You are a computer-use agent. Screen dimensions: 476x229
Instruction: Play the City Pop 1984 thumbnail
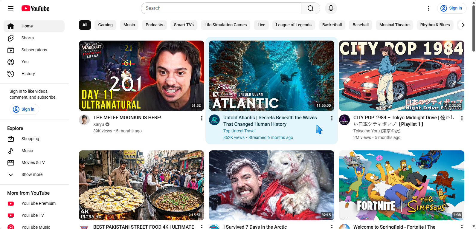[402, 76]
